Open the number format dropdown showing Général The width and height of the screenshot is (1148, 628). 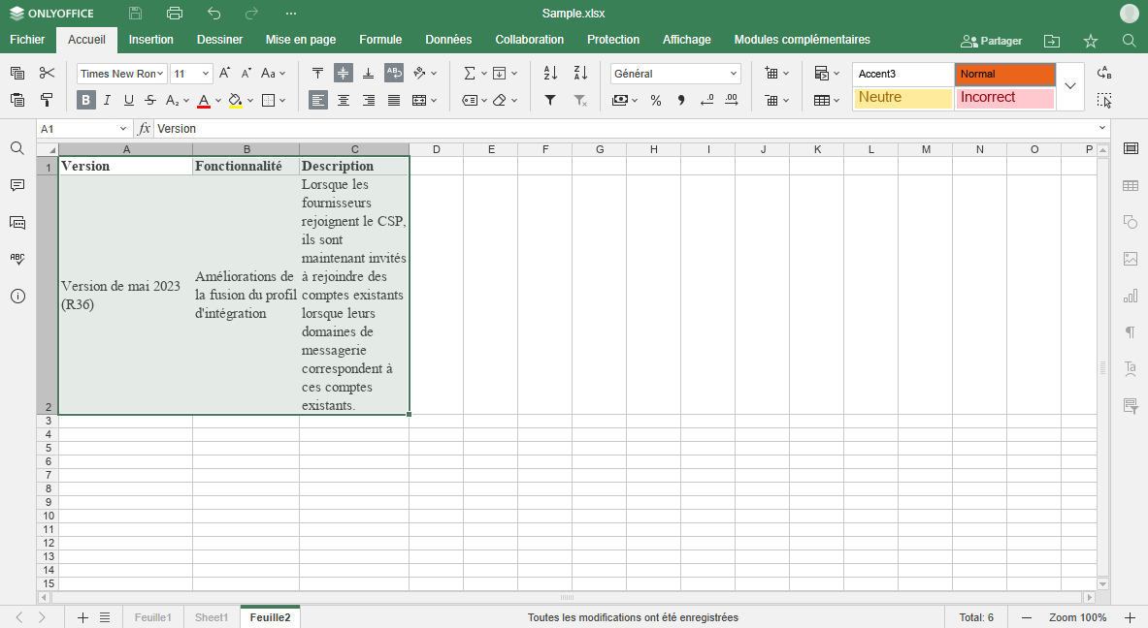click(x=674, y=73)
